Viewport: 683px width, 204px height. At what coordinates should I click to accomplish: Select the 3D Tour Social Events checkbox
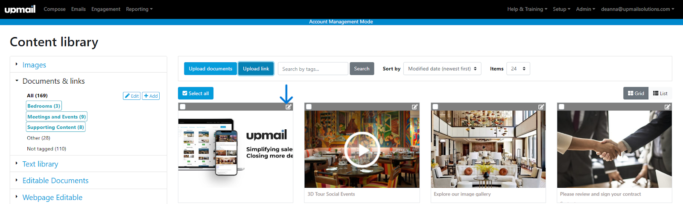(x=309, y=107)
